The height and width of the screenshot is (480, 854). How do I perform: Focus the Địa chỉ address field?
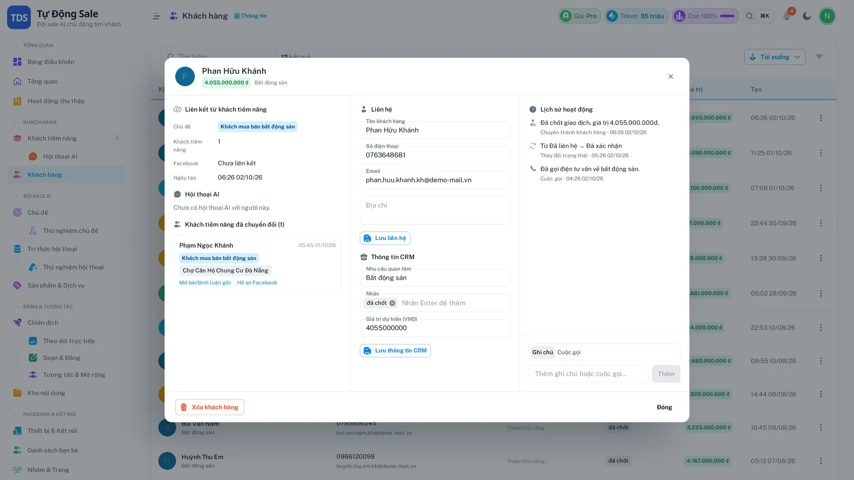tap(435, 210)
